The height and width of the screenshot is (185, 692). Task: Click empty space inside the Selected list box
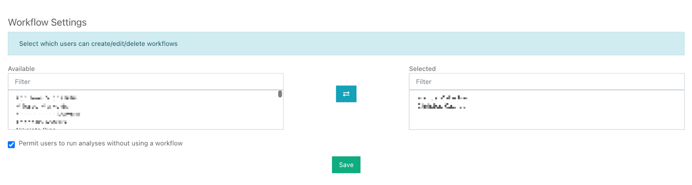click(x=562, y=119)
